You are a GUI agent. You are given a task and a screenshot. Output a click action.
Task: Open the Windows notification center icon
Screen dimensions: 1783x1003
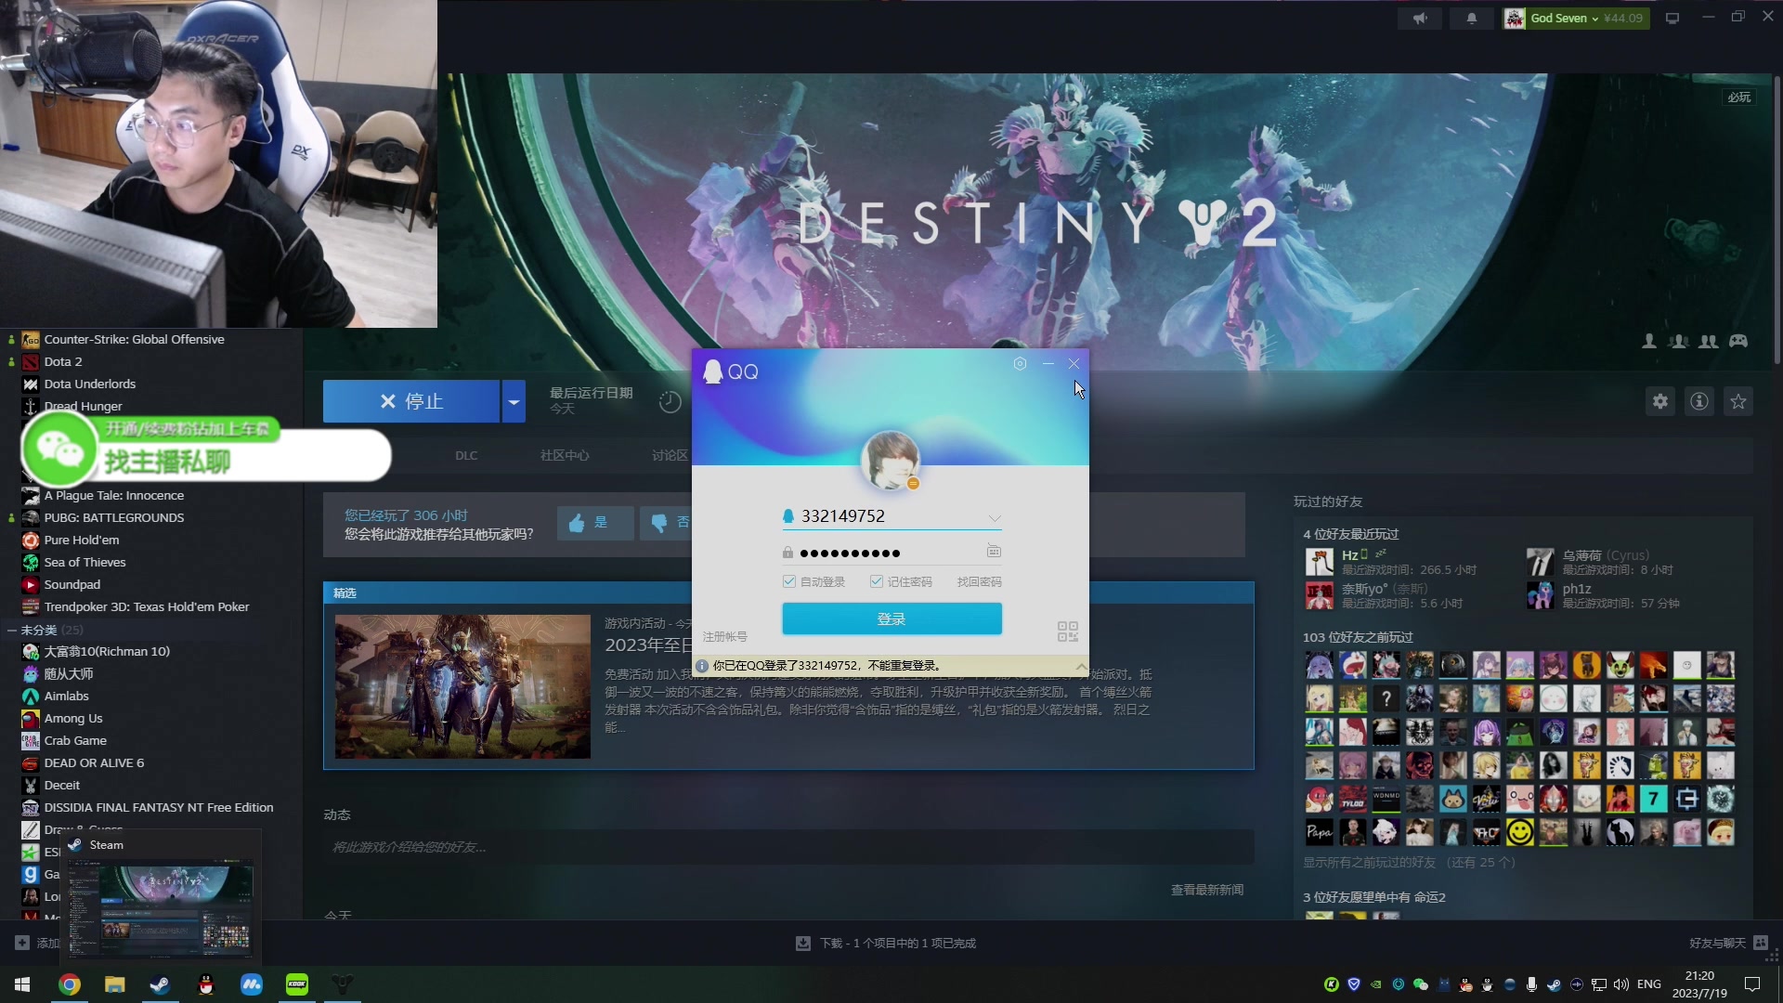pyautogui.click(x=1752, y=984)
